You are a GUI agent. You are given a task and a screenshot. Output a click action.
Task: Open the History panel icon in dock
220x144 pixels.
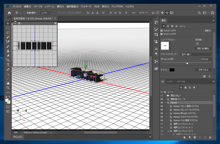156,22
